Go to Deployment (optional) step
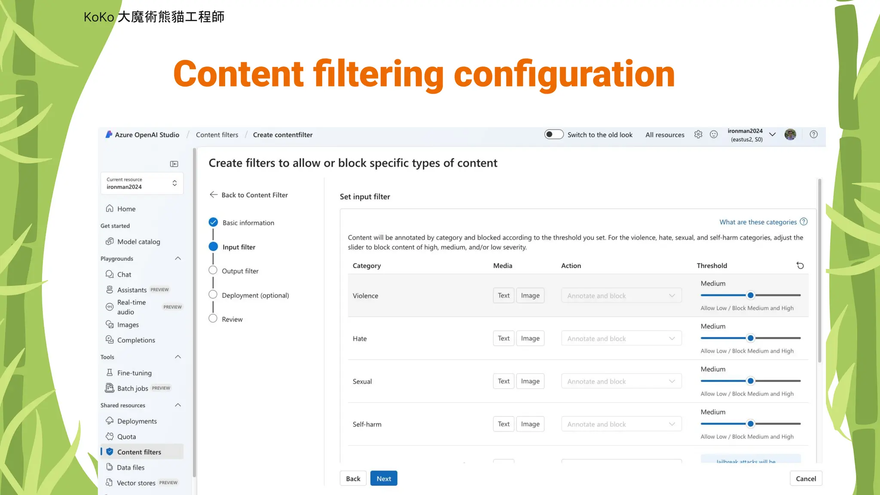 pos(249,295)
